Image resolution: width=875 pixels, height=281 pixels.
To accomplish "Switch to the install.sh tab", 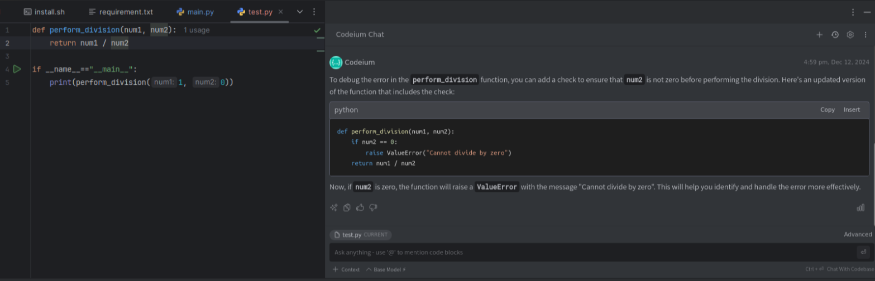I will tap(45, 12).
